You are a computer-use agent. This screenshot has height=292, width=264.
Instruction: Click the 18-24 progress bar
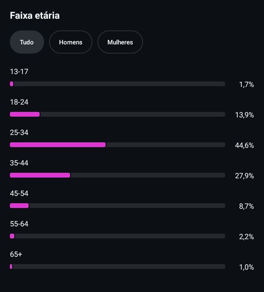point(117,114)
